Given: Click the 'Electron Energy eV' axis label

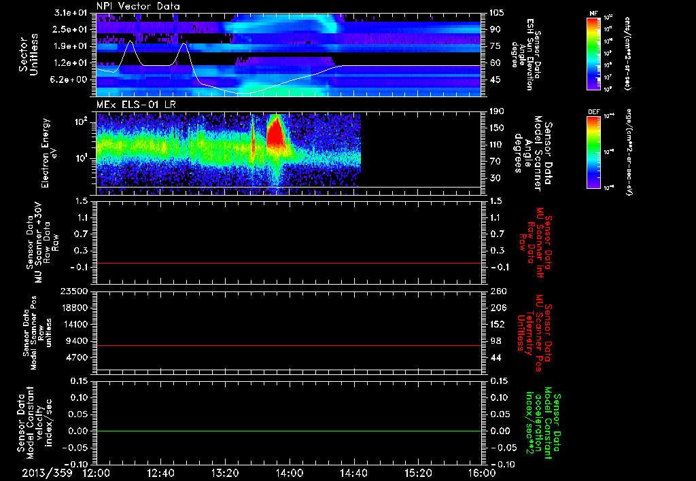Looking at the screenshot, I should 49,153.
